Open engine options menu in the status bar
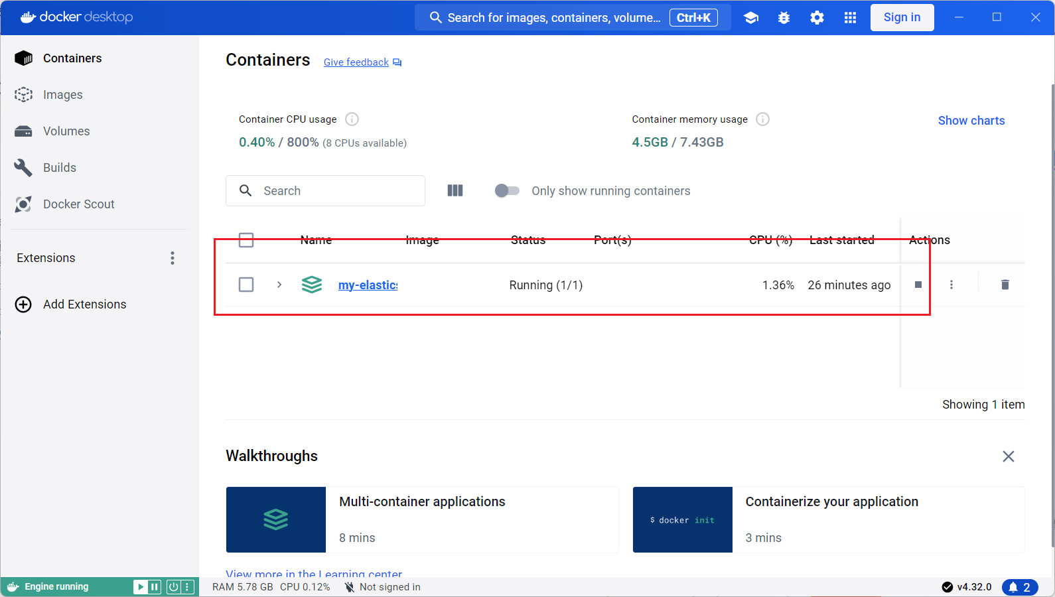1055x597 pixels. pyautogui.click(x=187, y=587)
